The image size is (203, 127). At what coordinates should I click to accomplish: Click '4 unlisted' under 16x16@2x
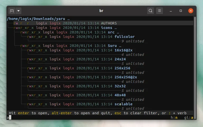[133, 55]
